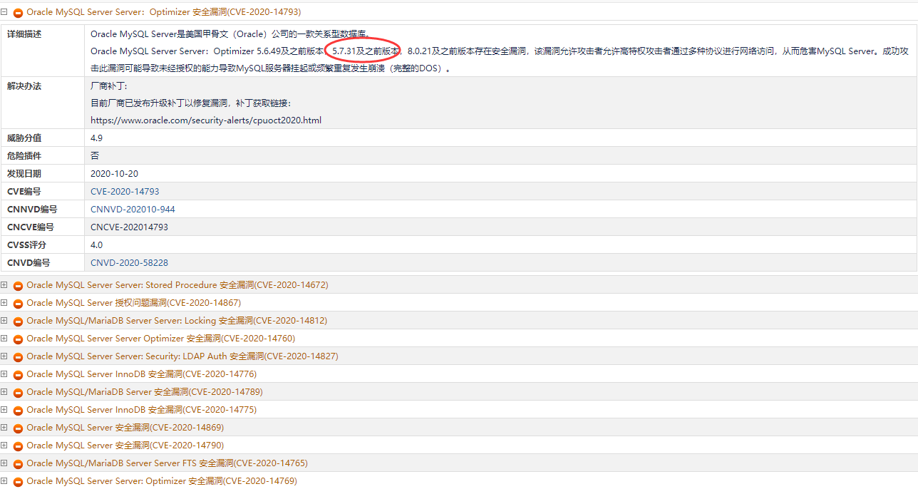Expand the MariaDB CVE-2020-14789 row
918x489 pixels.
(4, 392)
